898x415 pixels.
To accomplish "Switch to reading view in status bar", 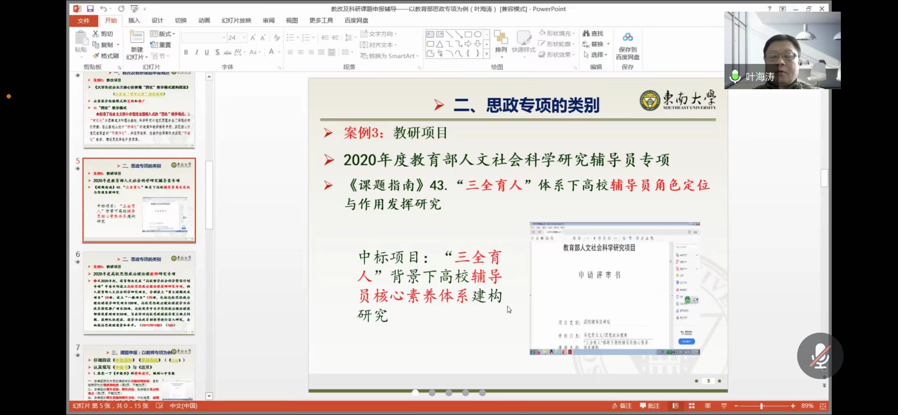I will pyautogui.click(x=708, y=406).
